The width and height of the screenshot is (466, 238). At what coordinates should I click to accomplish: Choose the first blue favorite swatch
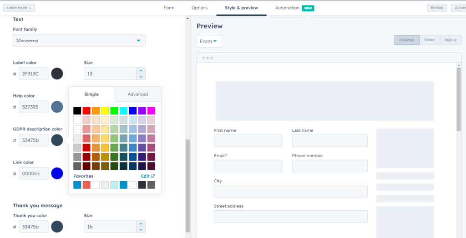tap(77, 185)
